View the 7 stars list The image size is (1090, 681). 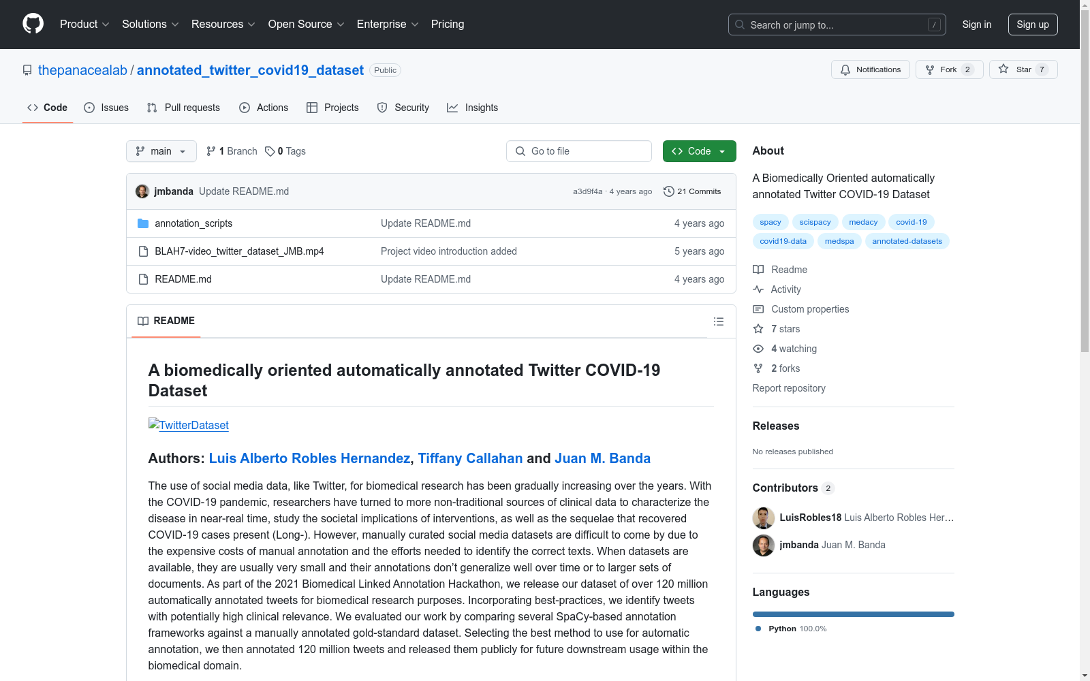(x=777, y=329)
